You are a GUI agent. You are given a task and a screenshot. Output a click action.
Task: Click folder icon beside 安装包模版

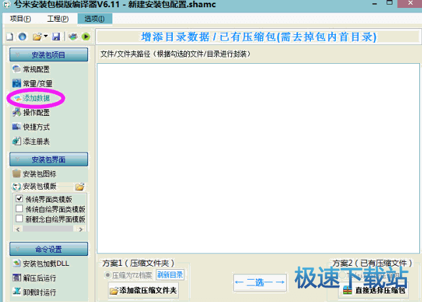(x=80, y=187)
